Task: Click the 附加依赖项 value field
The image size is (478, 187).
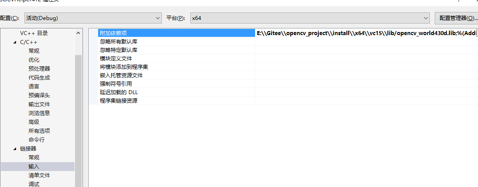Action: [366, 33]
